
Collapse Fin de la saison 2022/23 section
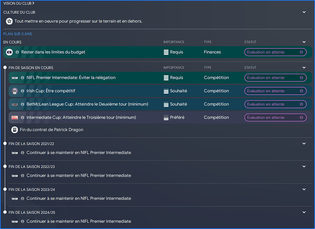click(x=304, y=166)
